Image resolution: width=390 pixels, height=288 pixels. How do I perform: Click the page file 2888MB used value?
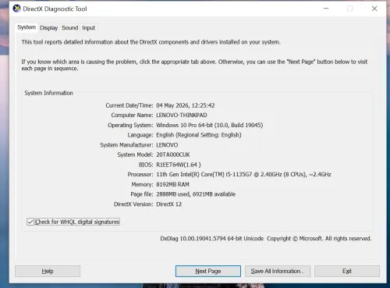[x=196, y=194]
